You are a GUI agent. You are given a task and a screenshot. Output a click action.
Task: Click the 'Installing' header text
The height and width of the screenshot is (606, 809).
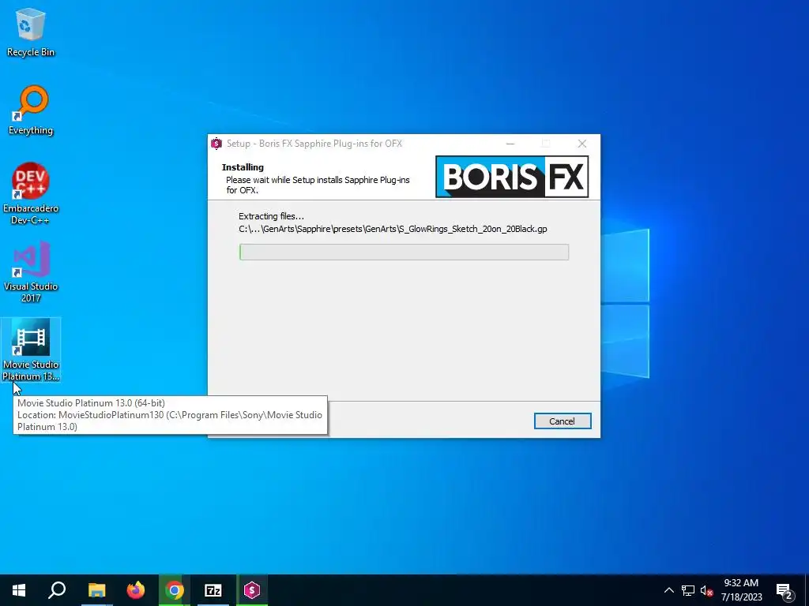[243, 167]
